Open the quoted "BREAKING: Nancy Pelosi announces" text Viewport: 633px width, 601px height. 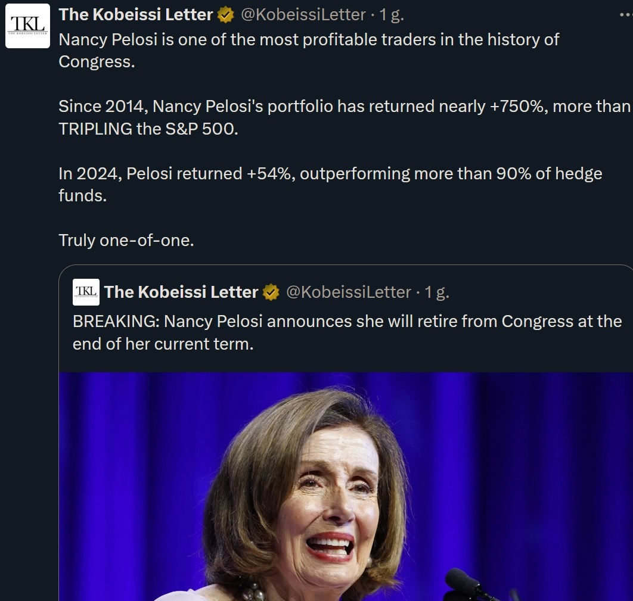coord(347,322)
